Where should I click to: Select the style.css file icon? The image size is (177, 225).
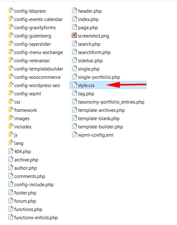pyautogui.click(x=75, y=85)
